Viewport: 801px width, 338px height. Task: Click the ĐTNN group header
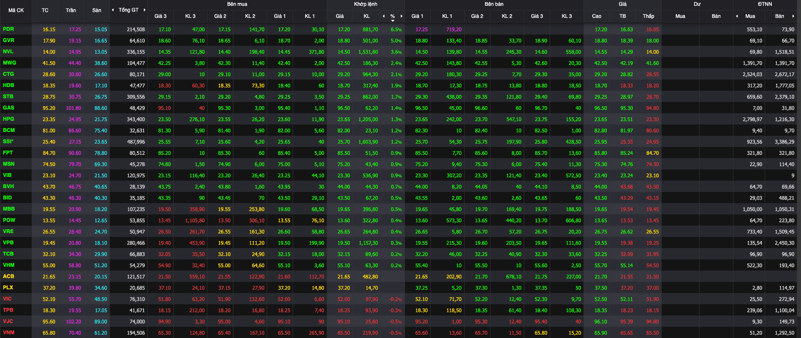[765, 4]
